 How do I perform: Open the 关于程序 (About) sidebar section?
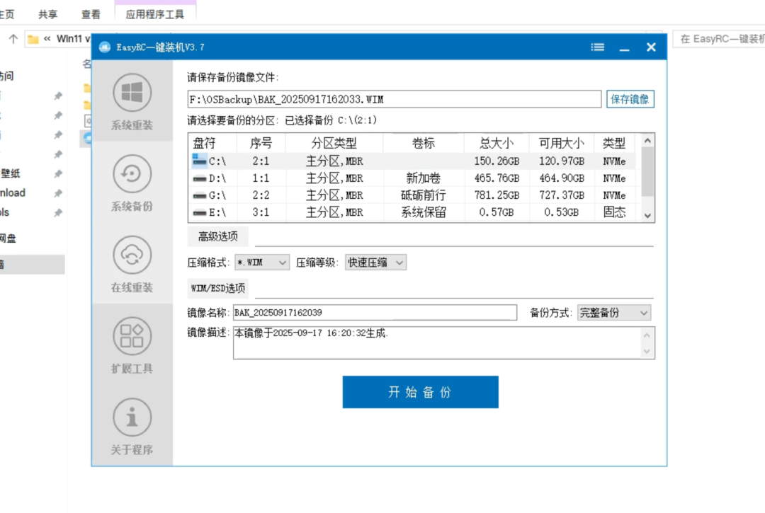pyautogui.click(x=132, y=426)
